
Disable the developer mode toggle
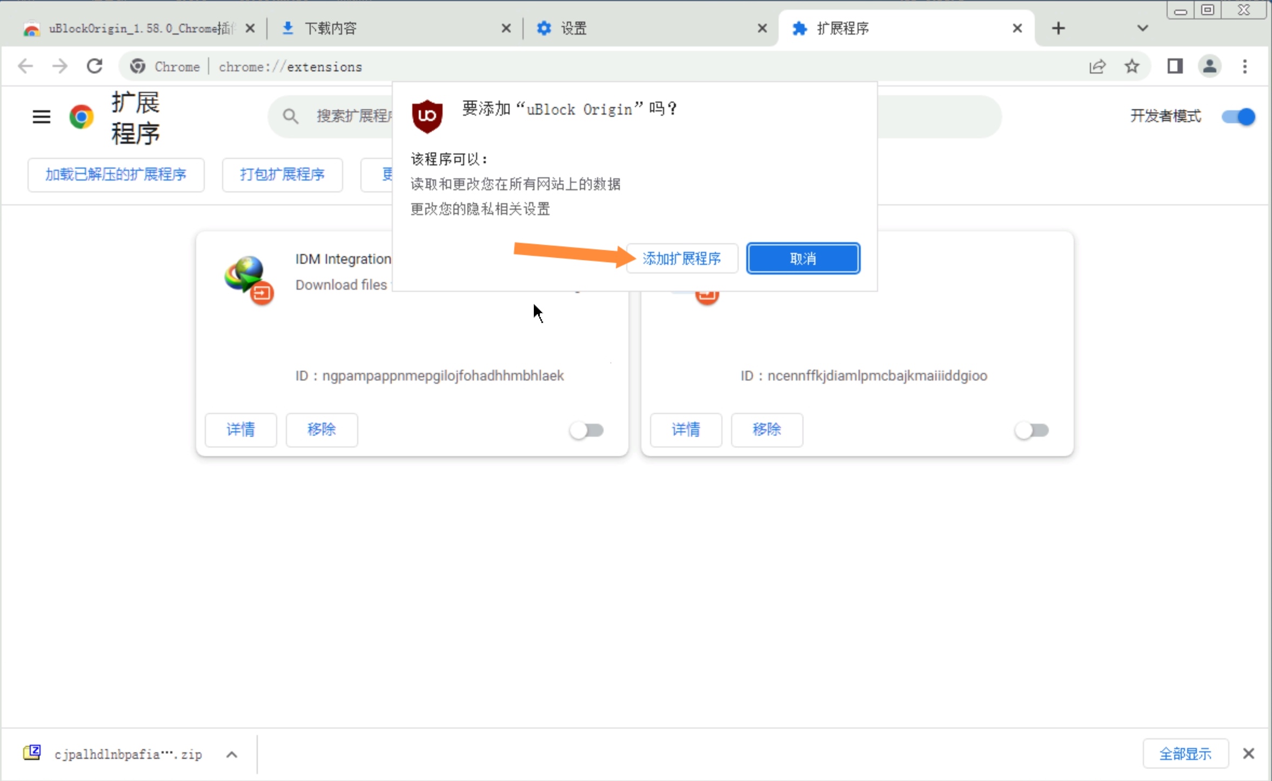point(1238,116)
